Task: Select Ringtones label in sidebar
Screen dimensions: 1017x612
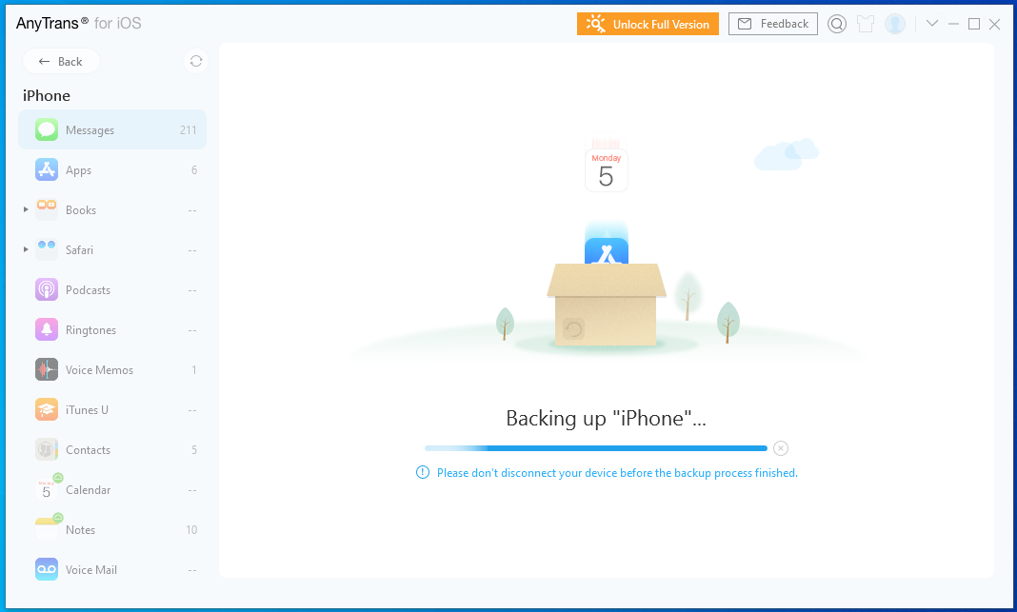Action: click(90, 330)
